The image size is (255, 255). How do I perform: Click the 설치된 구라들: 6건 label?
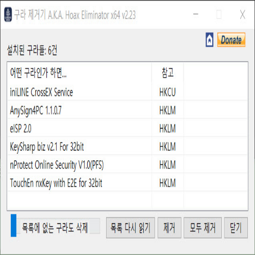[x=32, y=50]
